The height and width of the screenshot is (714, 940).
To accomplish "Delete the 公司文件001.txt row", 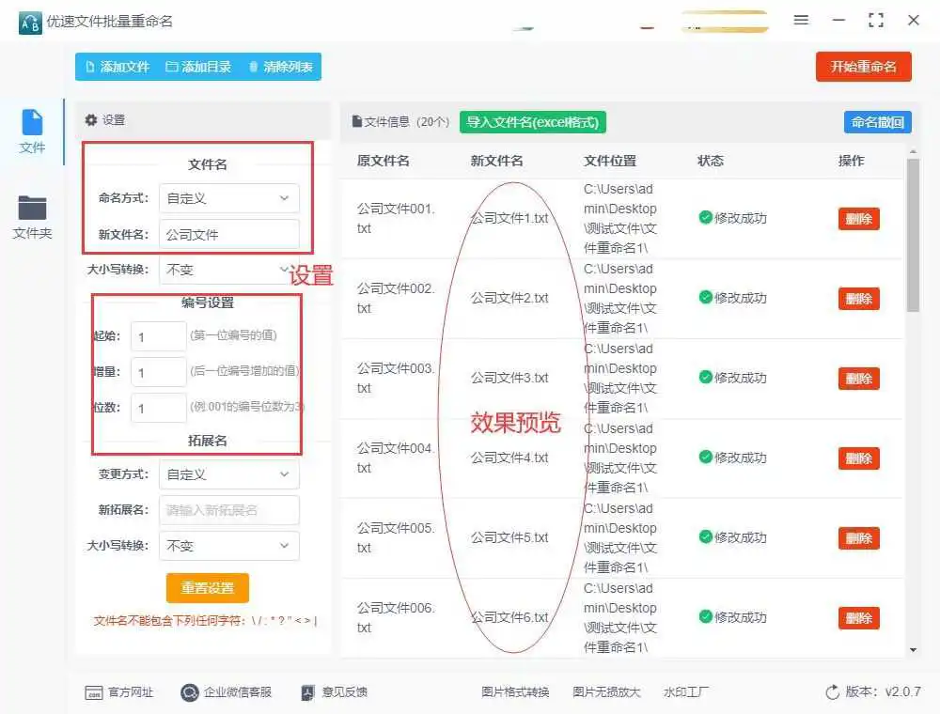I will [858, 219].
